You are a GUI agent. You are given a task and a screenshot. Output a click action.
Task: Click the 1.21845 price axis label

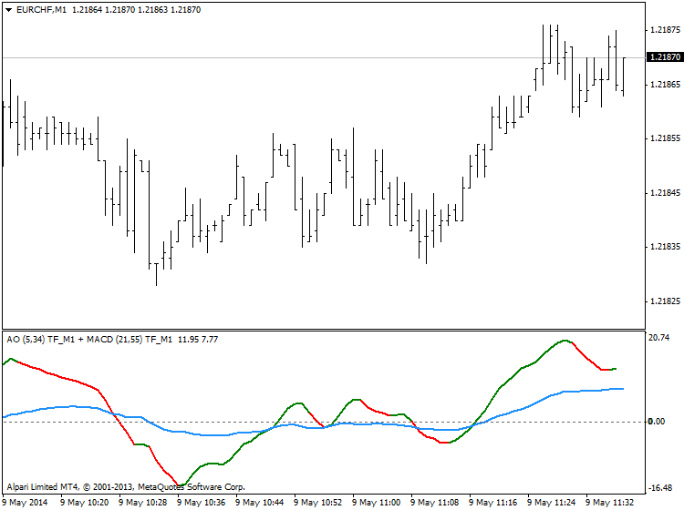(x=665, y=193)
